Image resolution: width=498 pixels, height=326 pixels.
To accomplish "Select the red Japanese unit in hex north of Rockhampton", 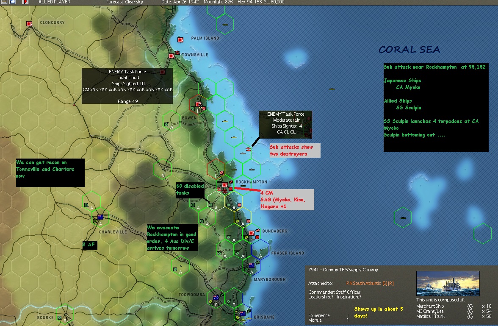I will 222,173.
